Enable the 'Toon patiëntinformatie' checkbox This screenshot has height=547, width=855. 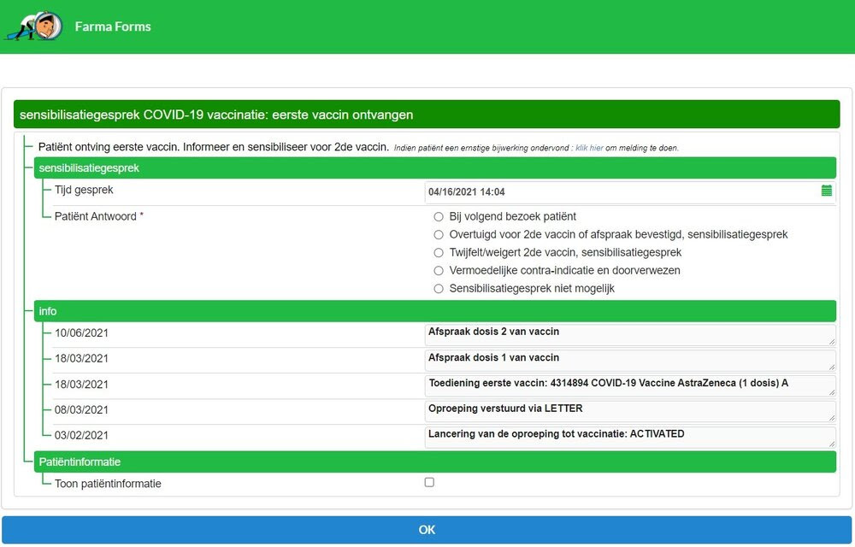[x=429, y=482]
